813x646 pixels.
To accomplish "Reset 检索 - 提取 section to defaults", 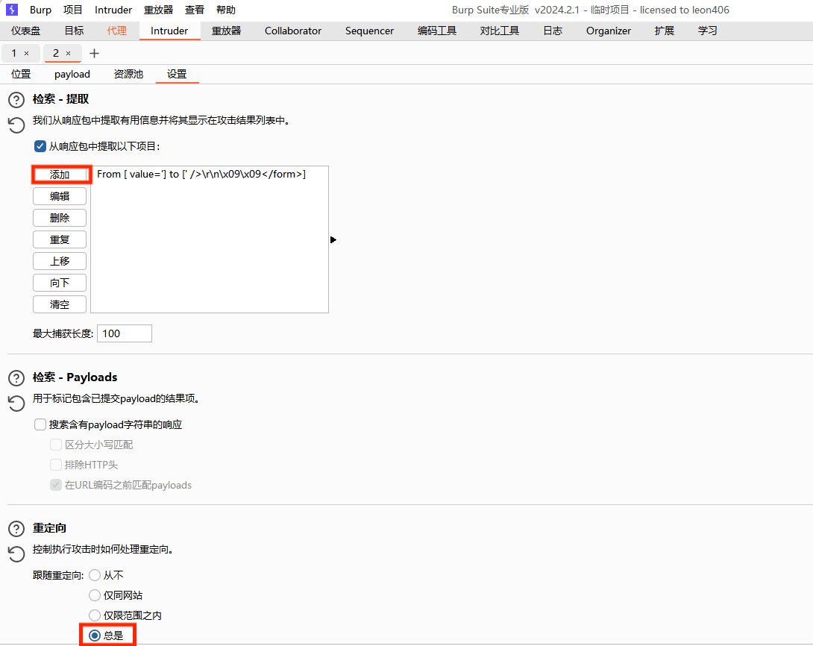I will click(16, 125).
